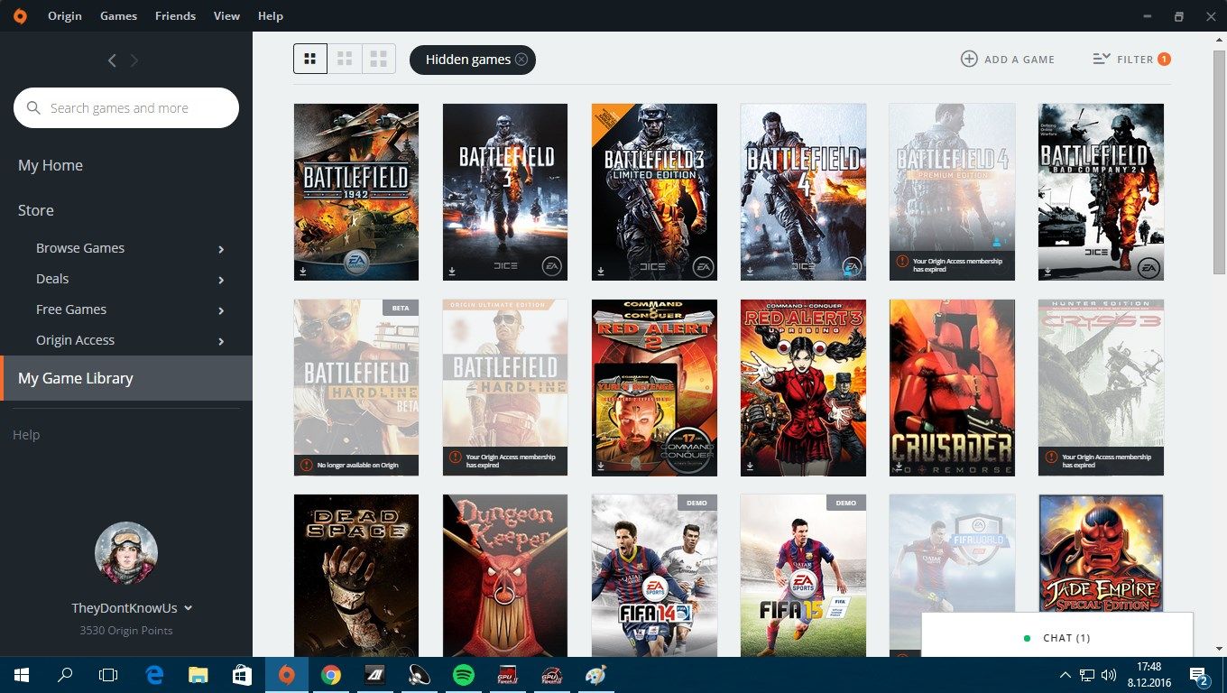Expand the Deals submenu arrow
The image size is (1227, 693).
(x=221, y=280)
